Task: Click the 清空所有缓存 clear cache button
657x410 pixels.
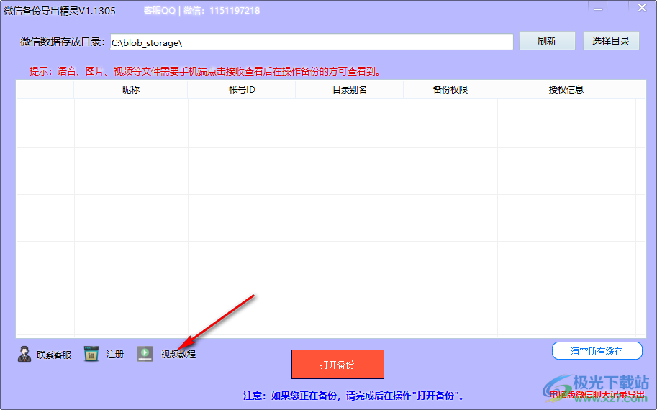Action: pyautogui.click(x=597, y=351)
